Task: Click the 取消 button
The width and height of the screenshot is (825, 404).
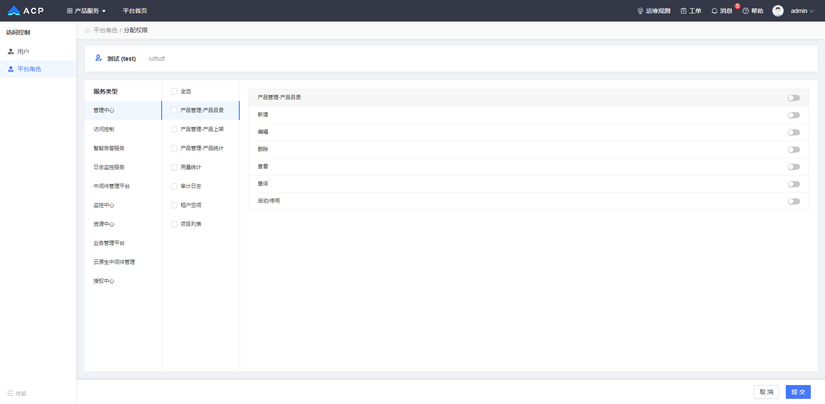Action: (766, 392)
